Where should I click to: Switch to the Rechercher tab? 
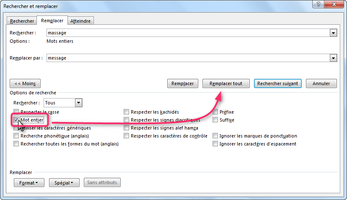(22, 21)
